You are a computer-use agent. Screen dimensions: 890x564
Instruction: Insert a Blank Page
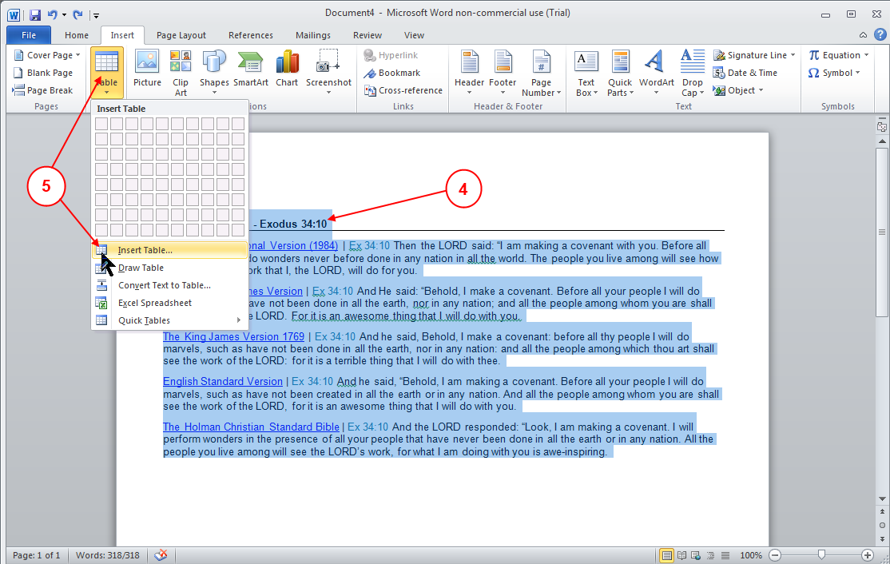43,73
